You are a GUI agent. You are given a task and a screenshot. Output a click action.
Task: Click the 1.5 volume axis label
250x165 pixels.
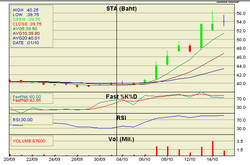(x=240, y=150)
